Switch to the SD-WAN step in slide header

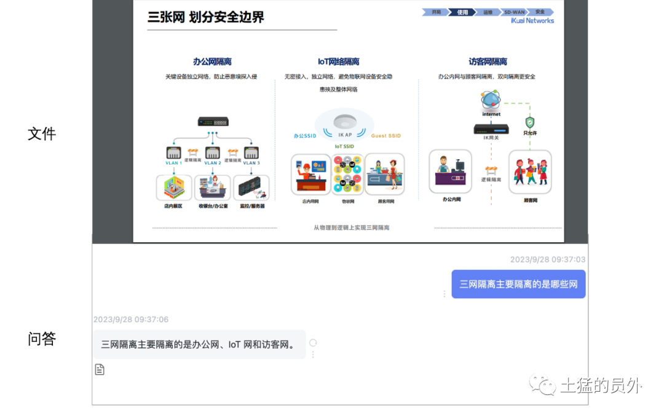[x=514, y=12]
